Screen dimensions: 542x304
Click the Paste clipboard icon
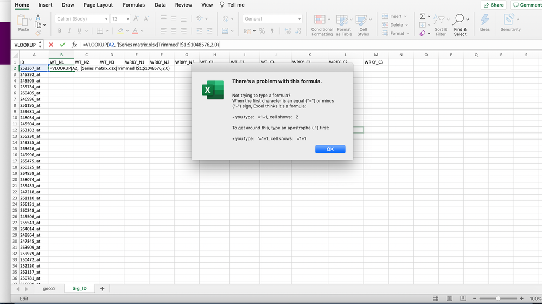(x=22, y=20)
